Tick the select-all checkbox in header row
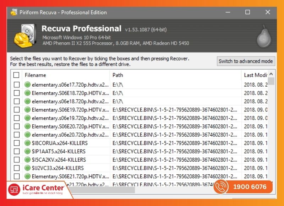Viewport: 284px width, 206px height. (16, 75)
